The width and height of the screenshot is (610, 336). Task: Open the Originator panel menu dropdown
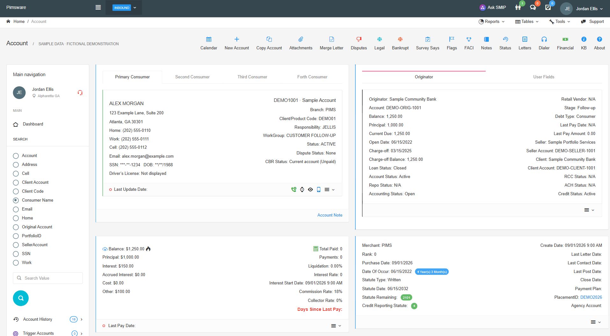(589, 210)
